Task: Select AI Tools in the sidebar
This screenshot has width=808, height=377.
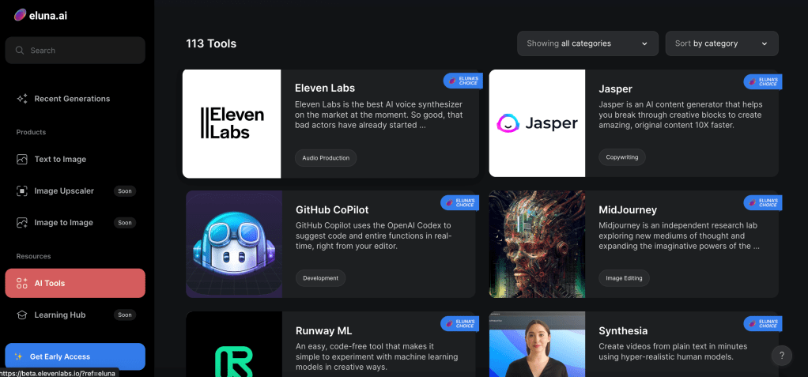Action: coord(75,283)
